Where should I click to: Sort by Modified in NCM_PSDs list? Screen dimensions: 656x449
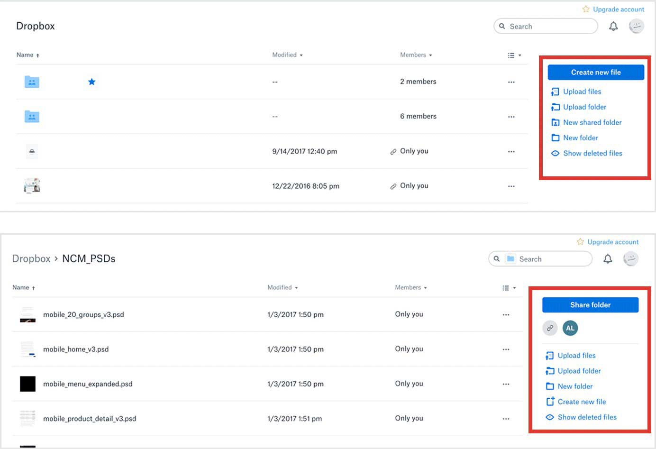coord(282,287)
